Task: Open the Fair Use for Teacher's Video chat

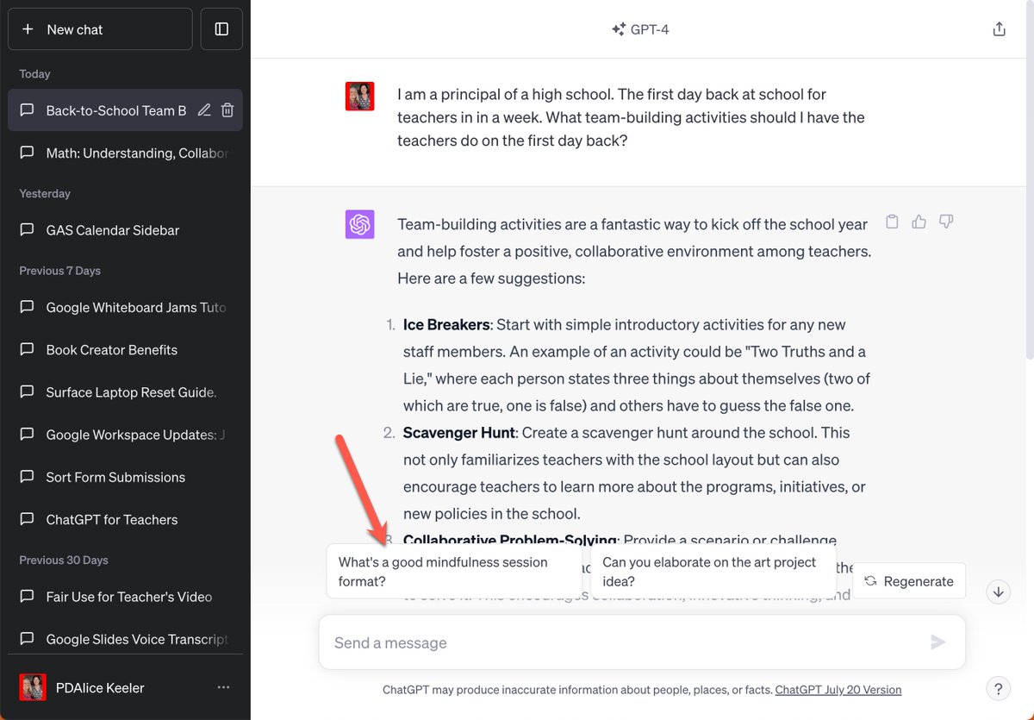Action: tap(125, 597)
